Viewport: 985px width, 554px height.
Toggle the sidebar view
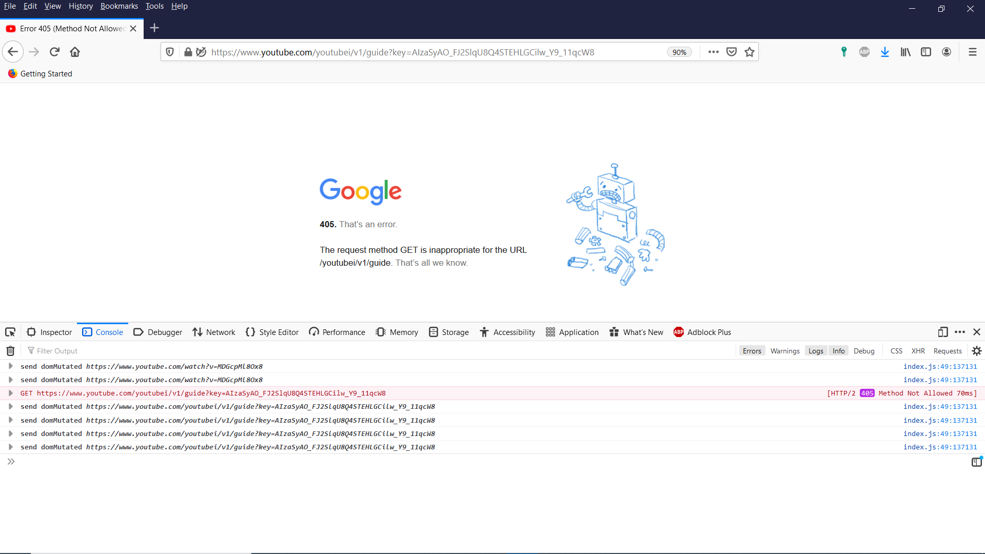click(926, 52)
